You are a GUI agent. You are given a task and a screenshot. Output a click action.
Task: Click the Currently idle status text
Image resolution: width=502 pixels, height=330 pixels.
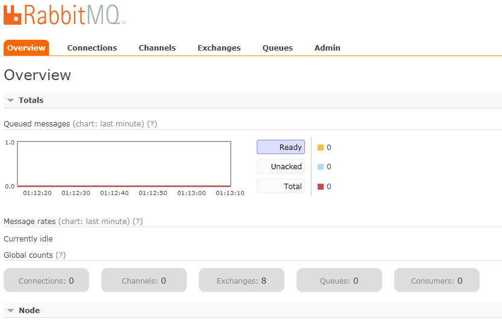tap(28, 239)
